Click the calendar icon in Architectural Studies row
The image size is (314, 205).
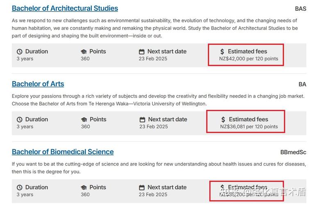click(141, 52)
